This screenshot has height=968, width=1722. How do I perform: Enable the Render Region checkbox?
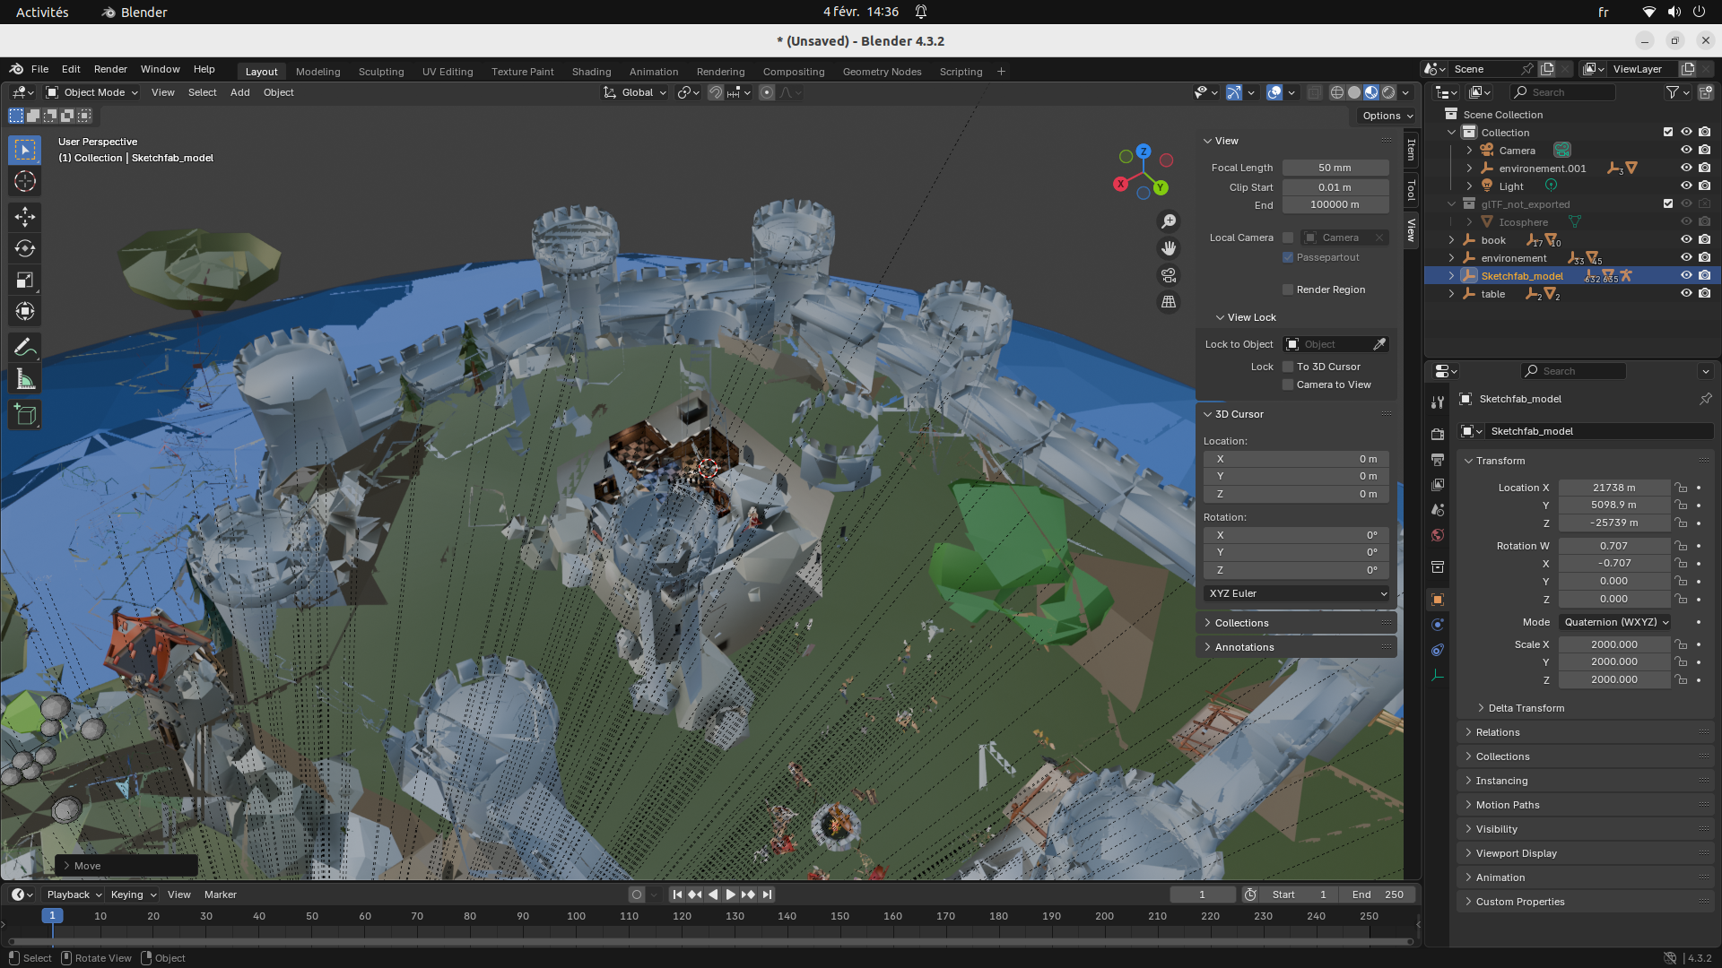(1288, 290)
